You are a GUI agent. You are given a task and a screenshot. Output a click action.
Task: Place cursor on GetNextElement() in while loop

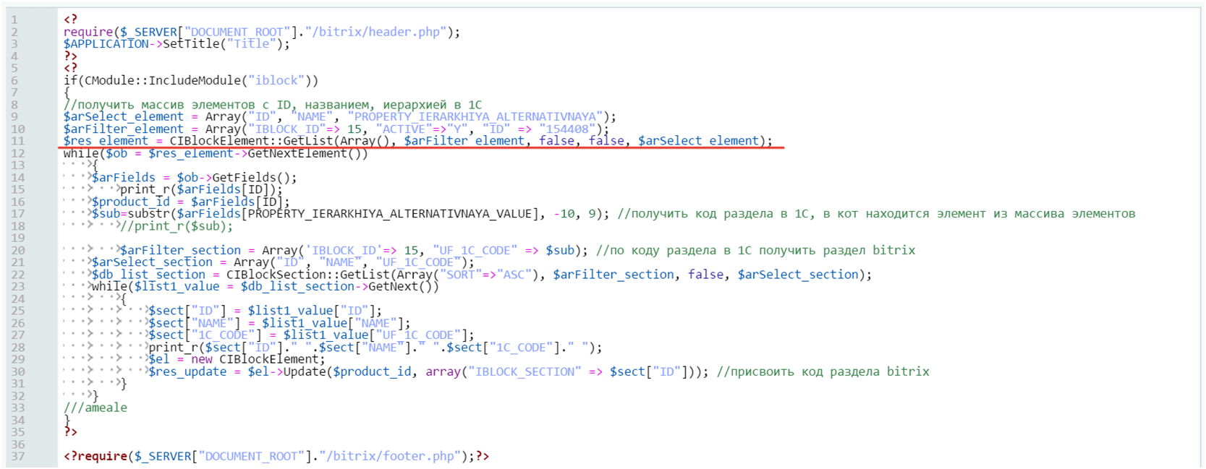(307, 153)
